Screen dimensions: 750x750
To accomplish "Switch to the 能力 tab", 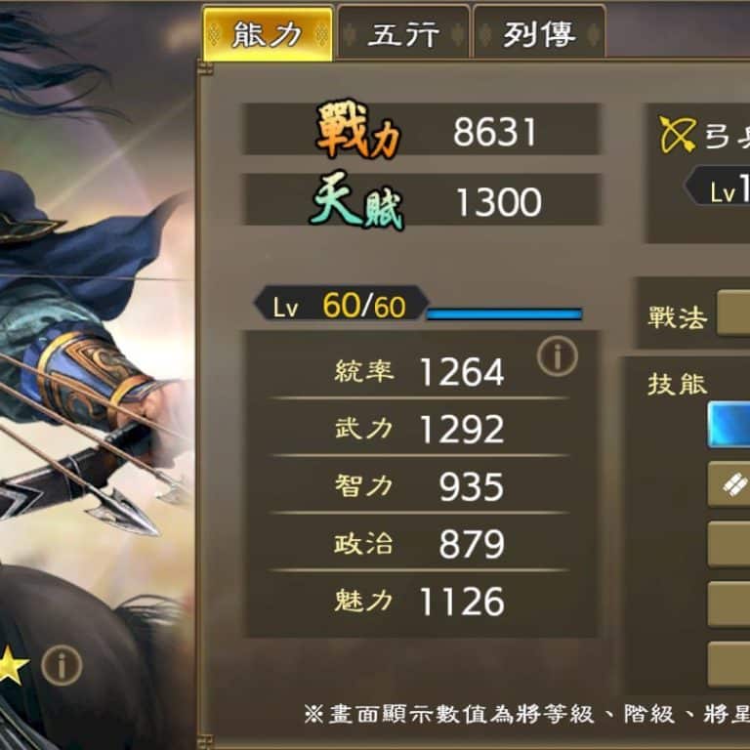I will coord(268,34).
